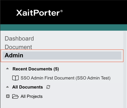Click the book icon for SSO Admin document
The width and height of the screenshot is (127, 108).
click(15, 78)
